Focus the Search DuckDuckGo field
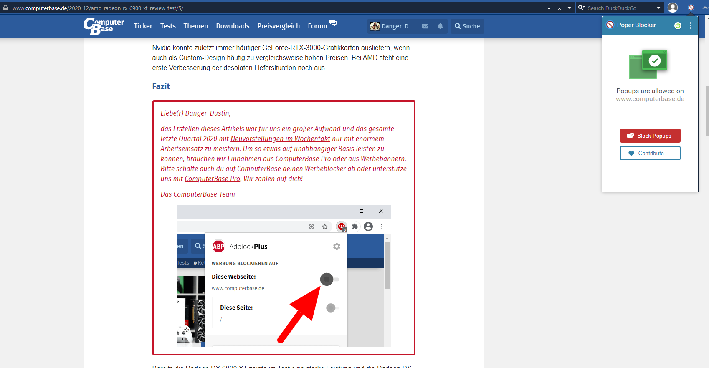 coord(620,8)
